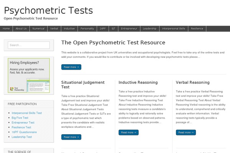Screen dimensions: 230x153
Task: Open the Verbal Reasoning article heading
Action: click(193, 82)
